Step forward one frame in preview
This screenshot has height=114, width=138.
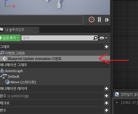point(107,20)
